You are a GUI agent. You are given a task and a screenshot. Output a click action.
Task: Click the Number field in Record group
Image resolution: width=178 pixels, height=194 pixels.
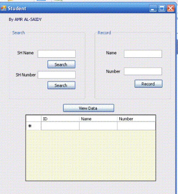point(143,71)
